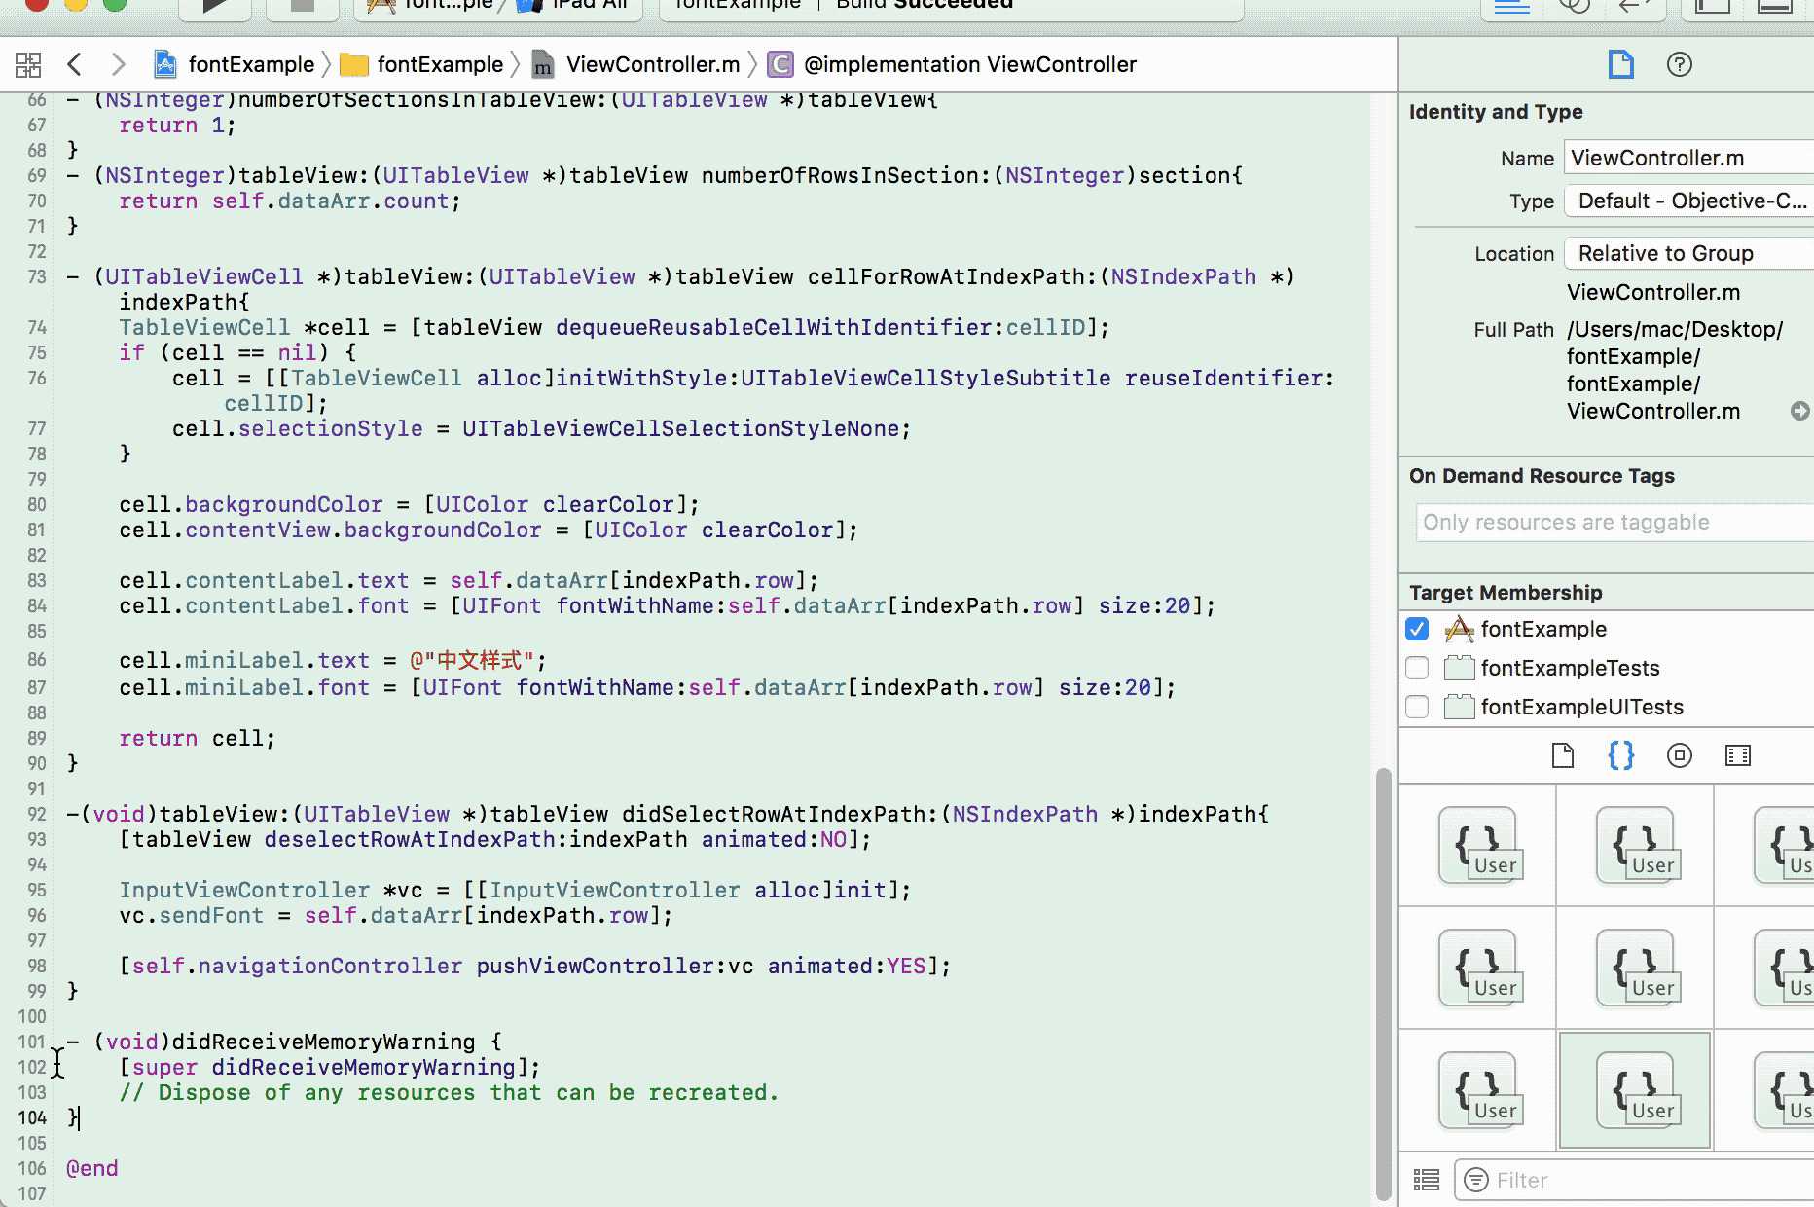
Task: Click 'UITableViewCellSelectionStyleNone' in the code
Action: [680, 428]
